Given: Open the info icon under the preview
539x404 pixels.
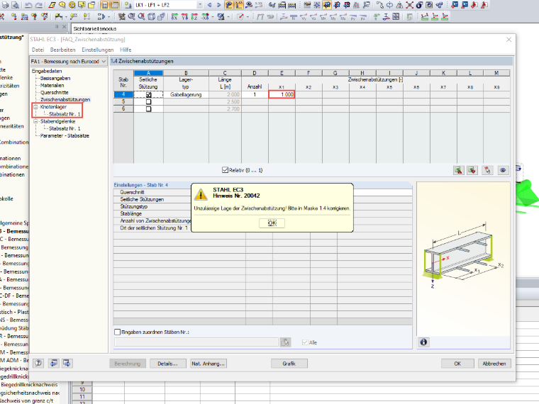Looking at the screenshot, I should (423, 342).
